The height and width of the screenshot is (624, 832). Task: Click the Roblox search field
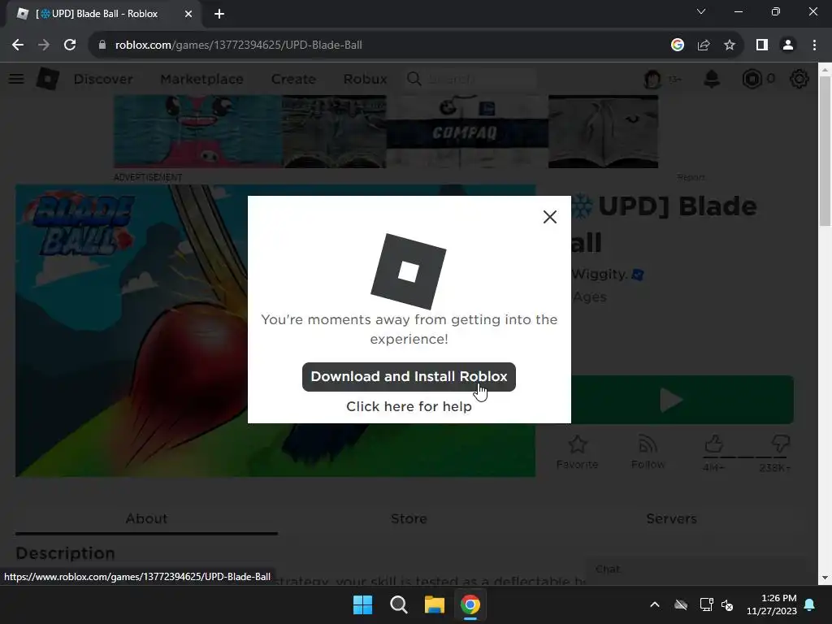click(471, 79)
